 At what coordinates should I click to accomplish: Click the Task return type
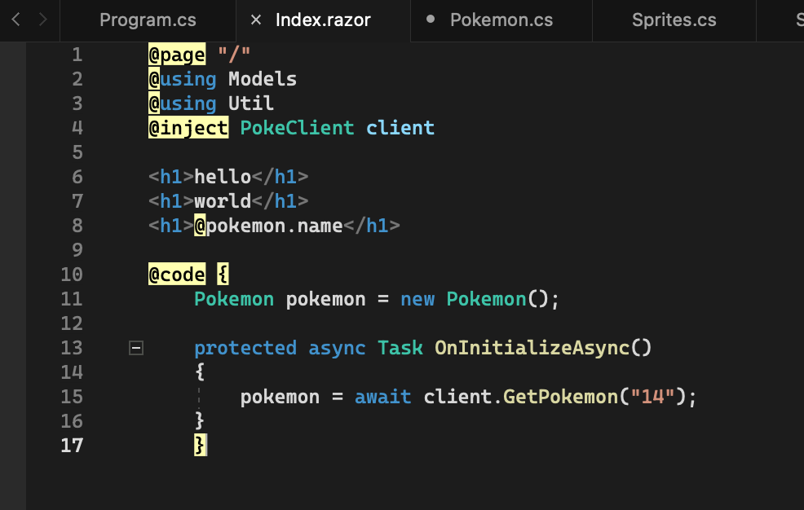(400, 348)
